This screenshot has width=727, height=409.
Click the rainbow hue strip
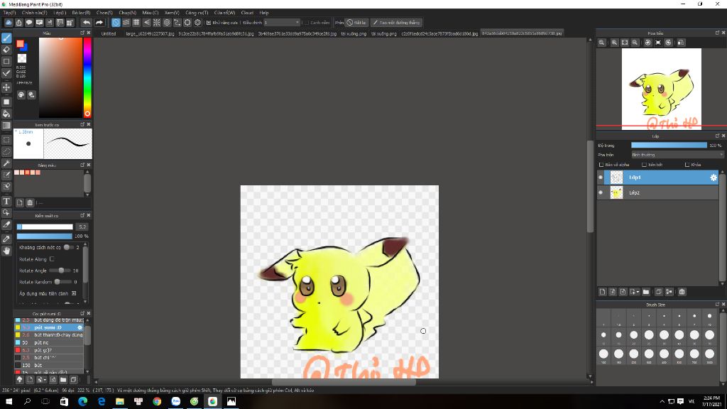87,77
